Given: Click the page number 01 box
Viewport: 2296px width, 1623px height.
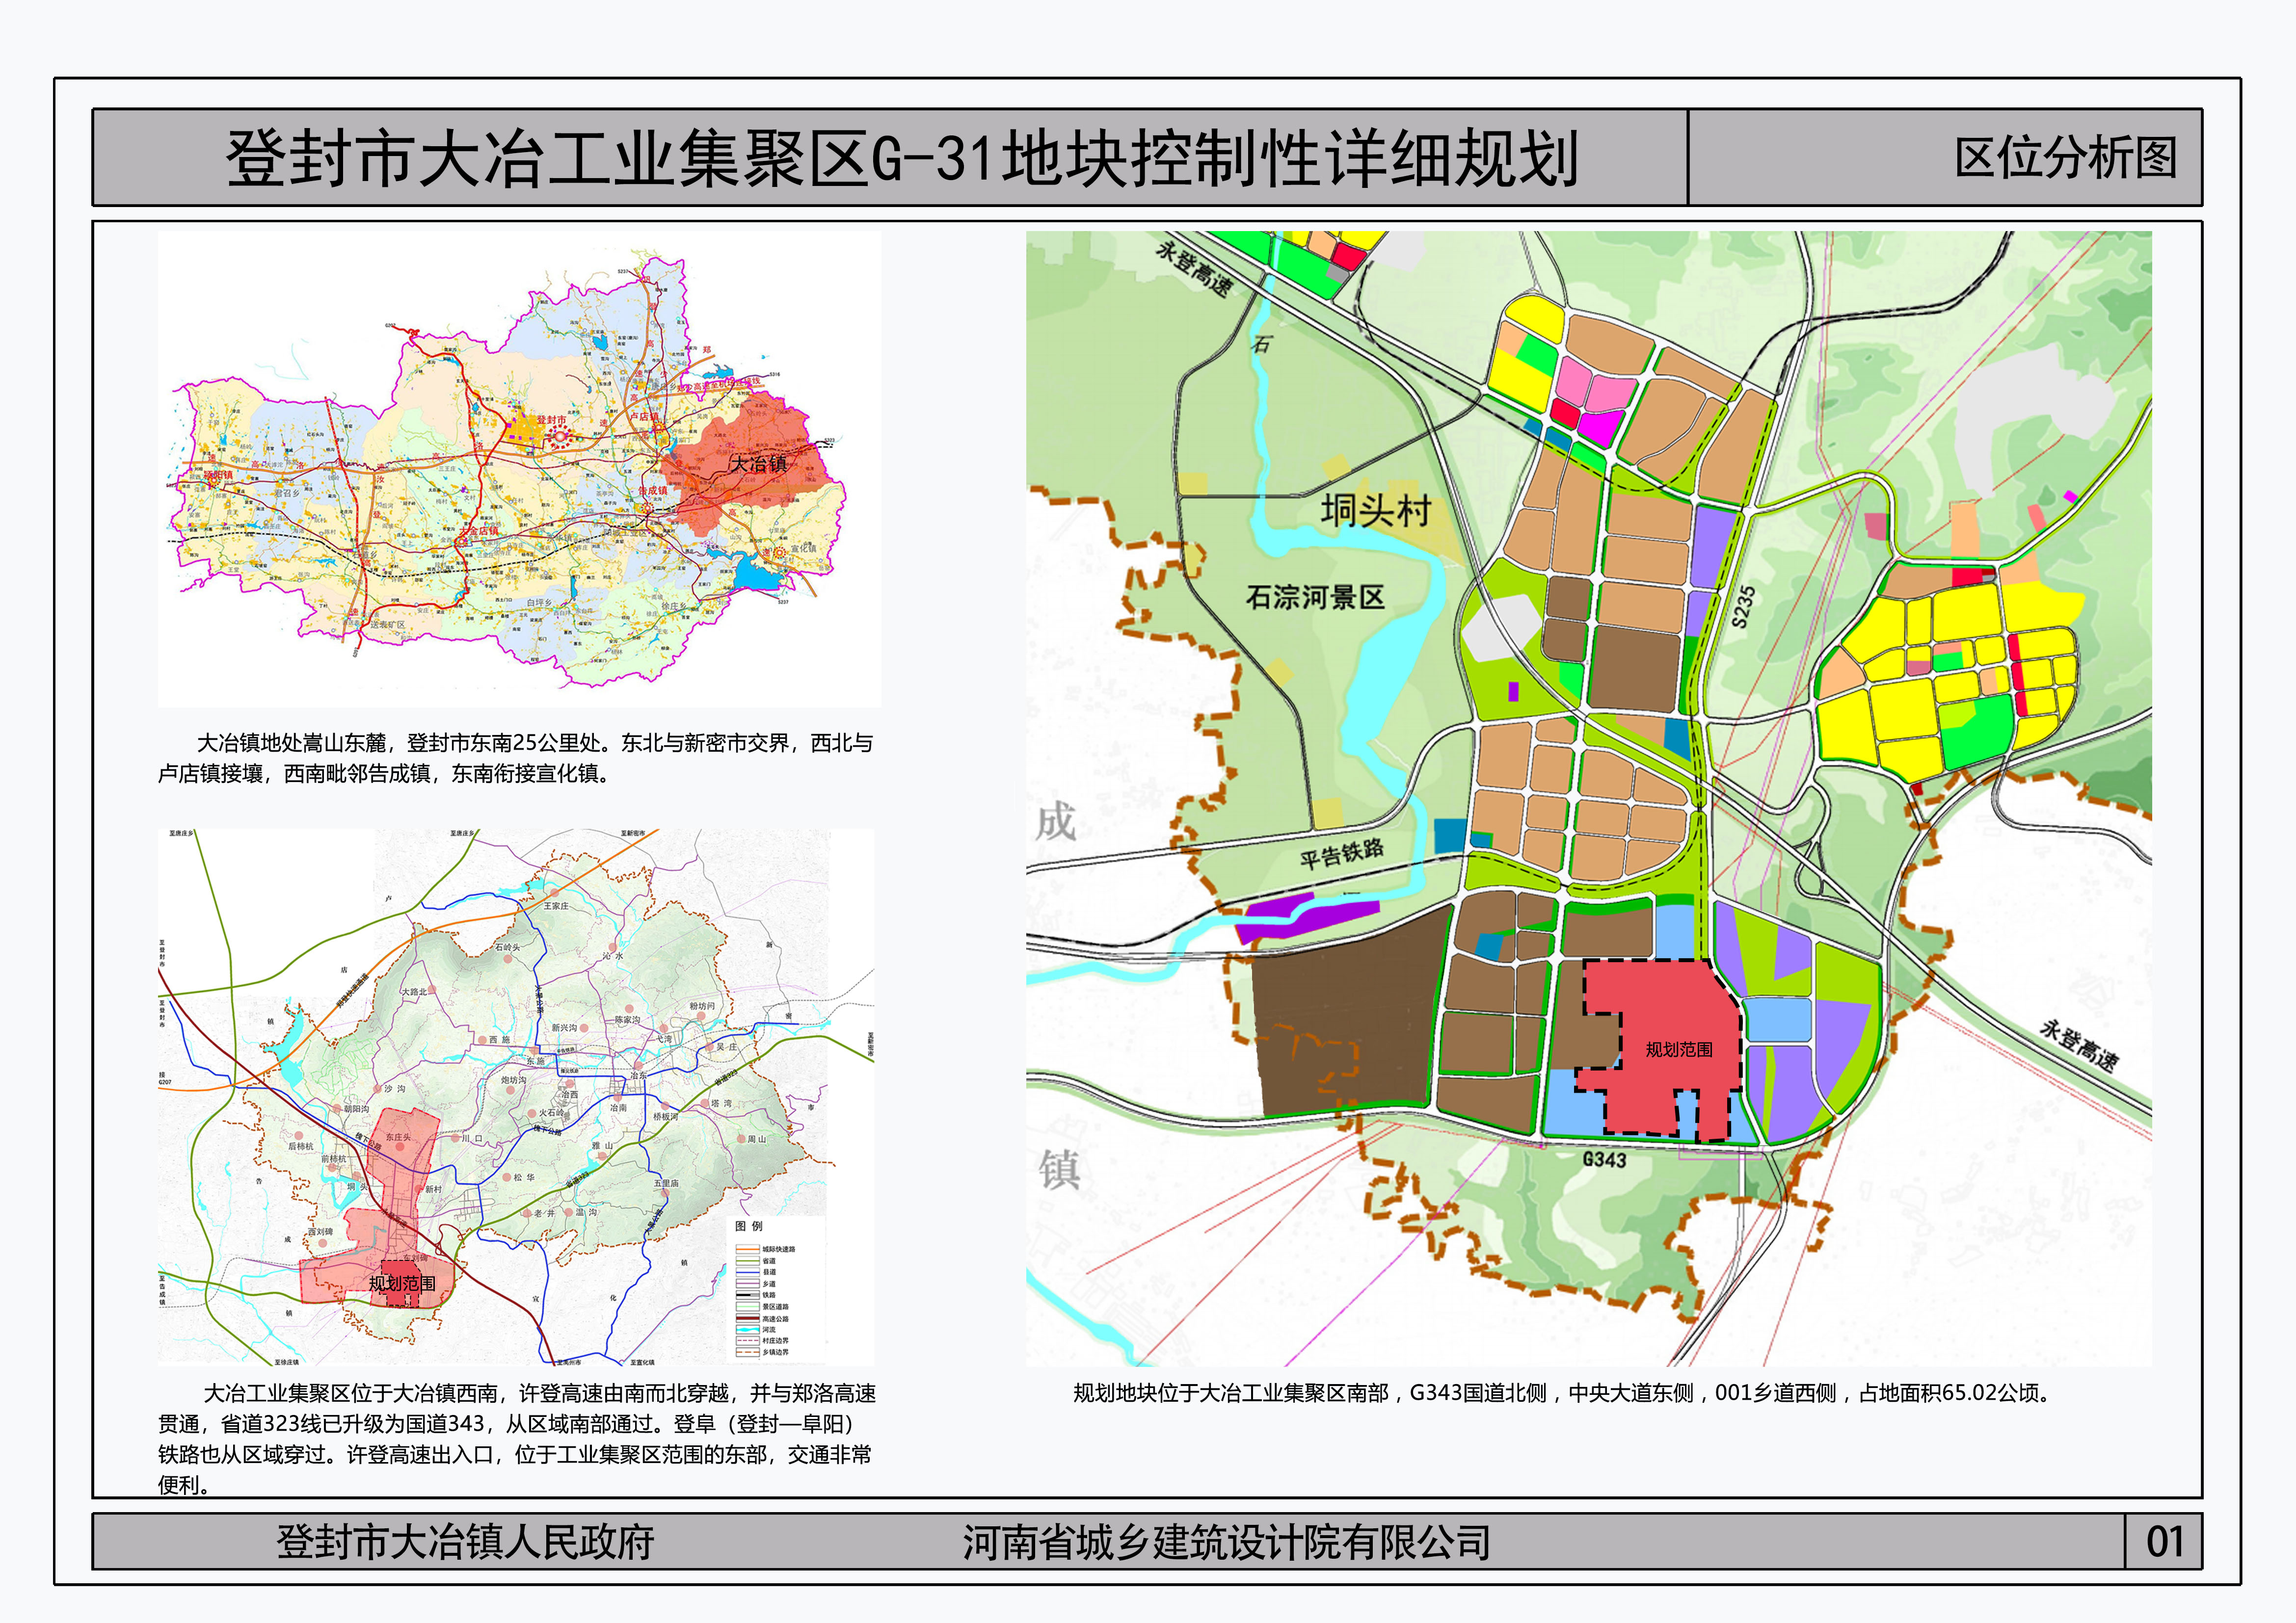Looking at the screenshot, I should [x=2163, y=1541].
